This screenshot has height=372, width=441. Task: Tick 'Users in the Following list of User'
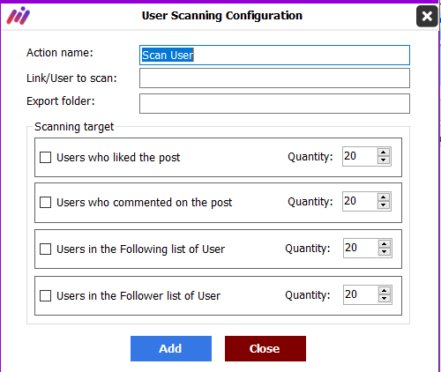tap(45, 249)
